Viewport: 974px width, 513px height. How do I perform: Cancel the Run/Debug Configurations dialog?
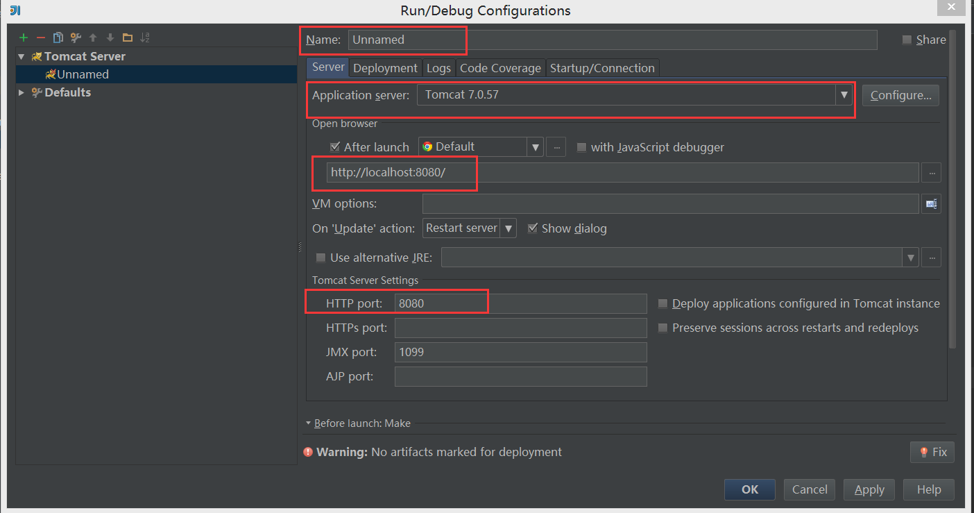[x=810, y=489]
